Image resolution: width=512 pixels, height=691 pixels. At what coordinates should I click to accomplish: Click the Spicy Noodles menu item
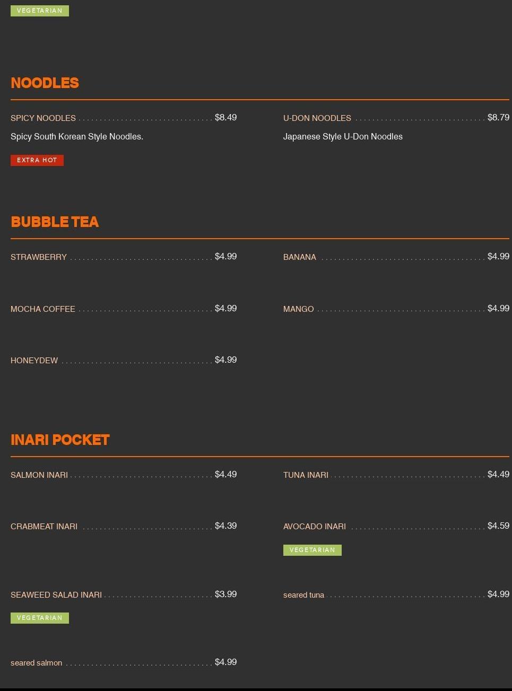coord(43,118)
